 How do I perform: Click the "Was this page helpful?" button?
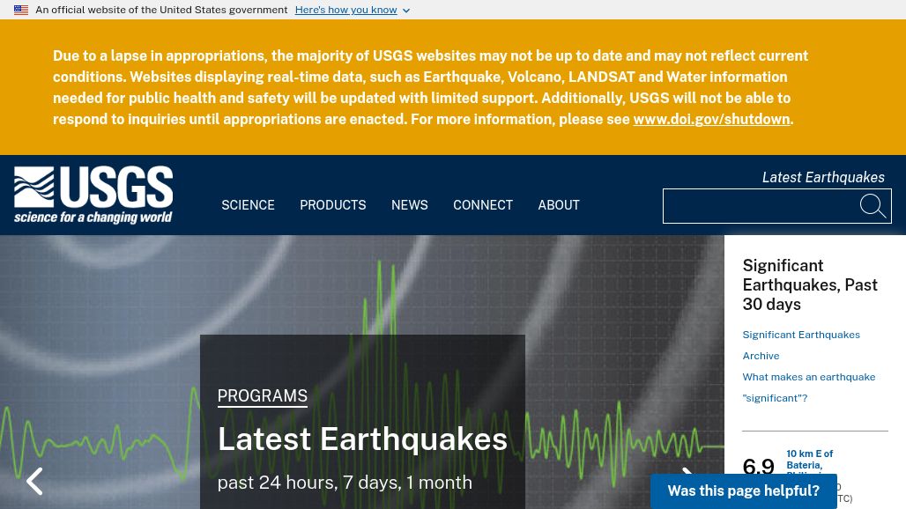click(743, 491)
